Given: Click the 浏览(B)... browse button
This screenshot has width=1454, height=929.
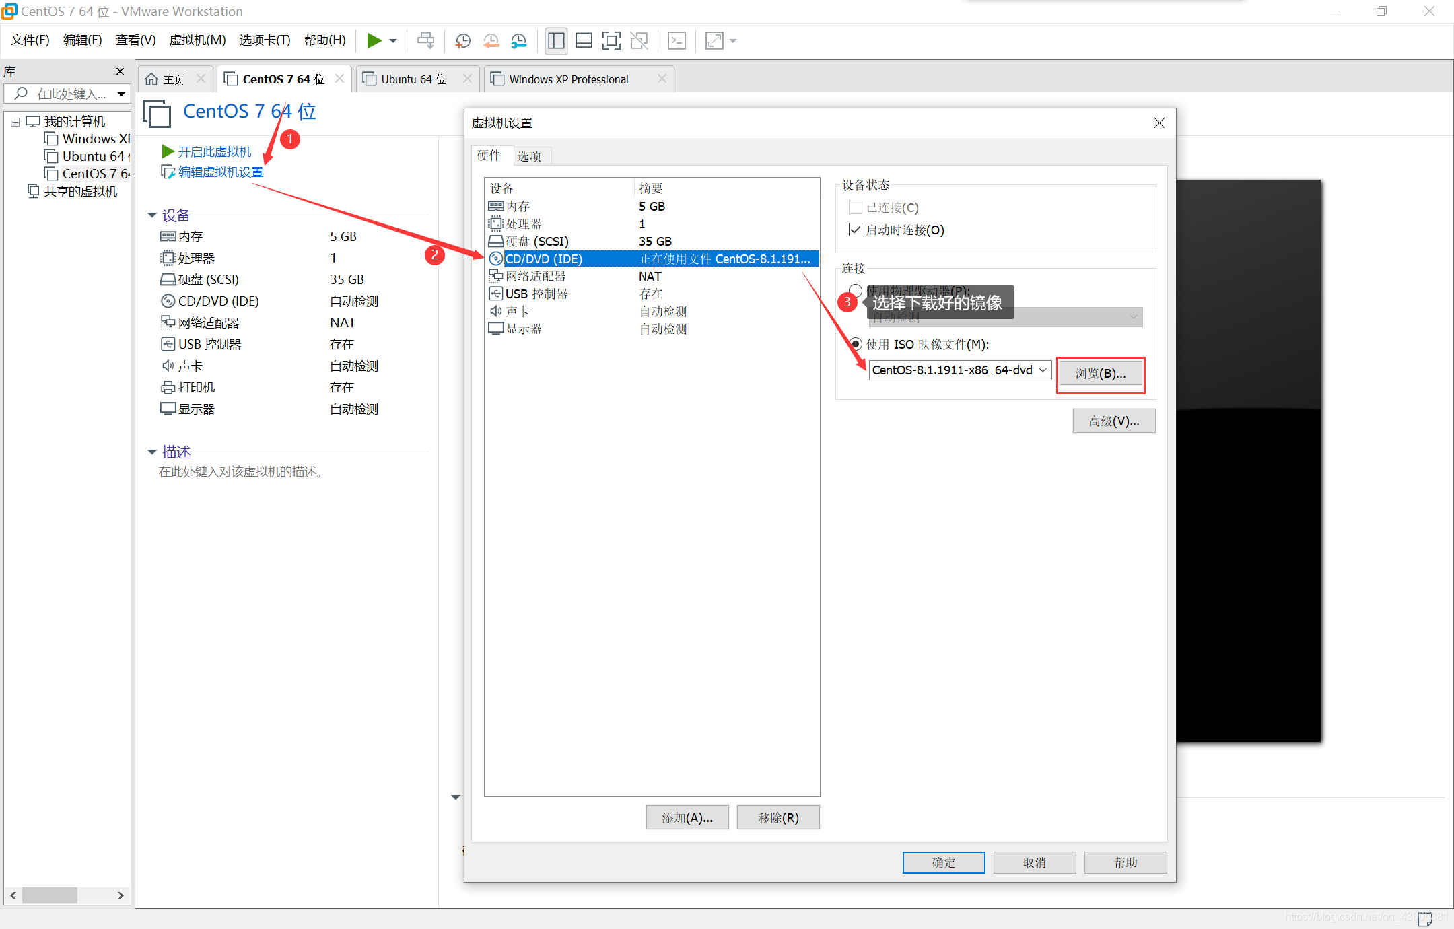Looking at the screenshot, I should coord(1100,373).
